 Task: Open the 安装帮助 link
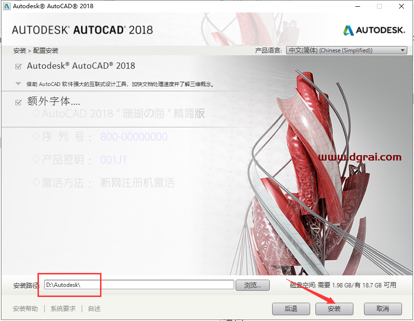pyautogui.click(x=25, y=309)
